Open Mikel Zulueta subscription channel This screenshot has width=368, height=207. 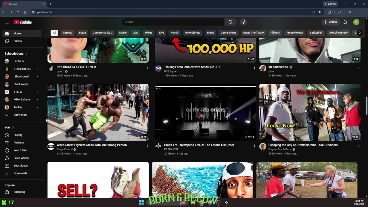coord(22,99)
